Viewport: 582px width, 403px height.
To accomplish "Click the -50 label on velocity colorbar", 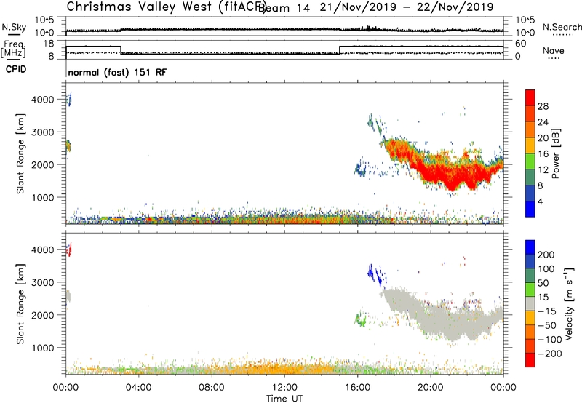I will point(547,325).
